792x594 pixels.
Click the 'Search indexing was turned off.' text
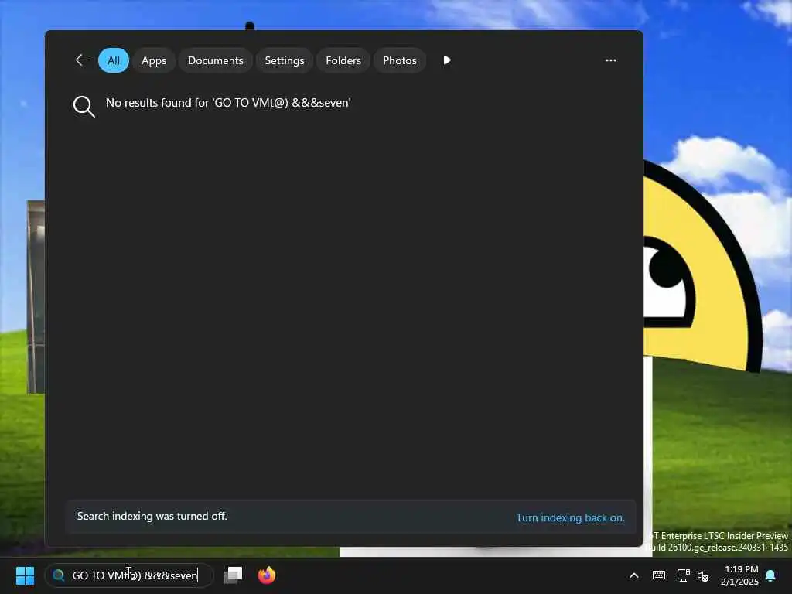(x=152, y=516)
